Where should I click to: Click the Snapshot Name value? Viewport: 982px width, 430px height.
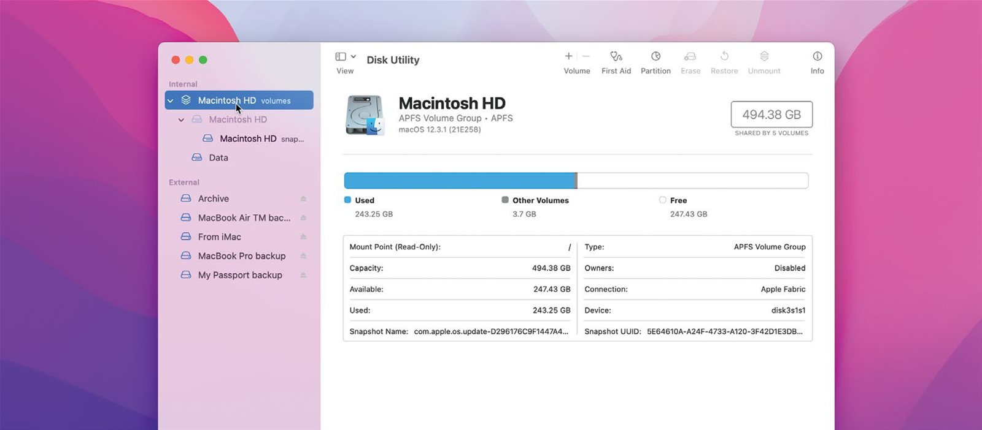pyautogui.click(x=491, y=331)
